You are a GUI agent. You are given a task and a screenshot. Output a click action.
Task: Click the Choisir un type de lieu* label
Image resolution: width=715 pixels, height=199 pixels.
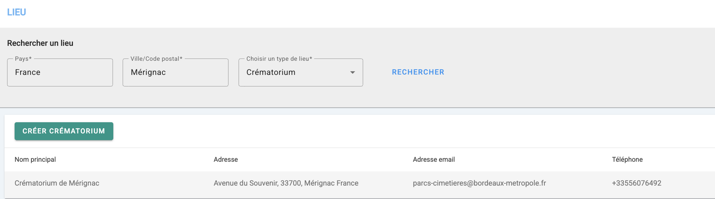(x=279, y=59)
